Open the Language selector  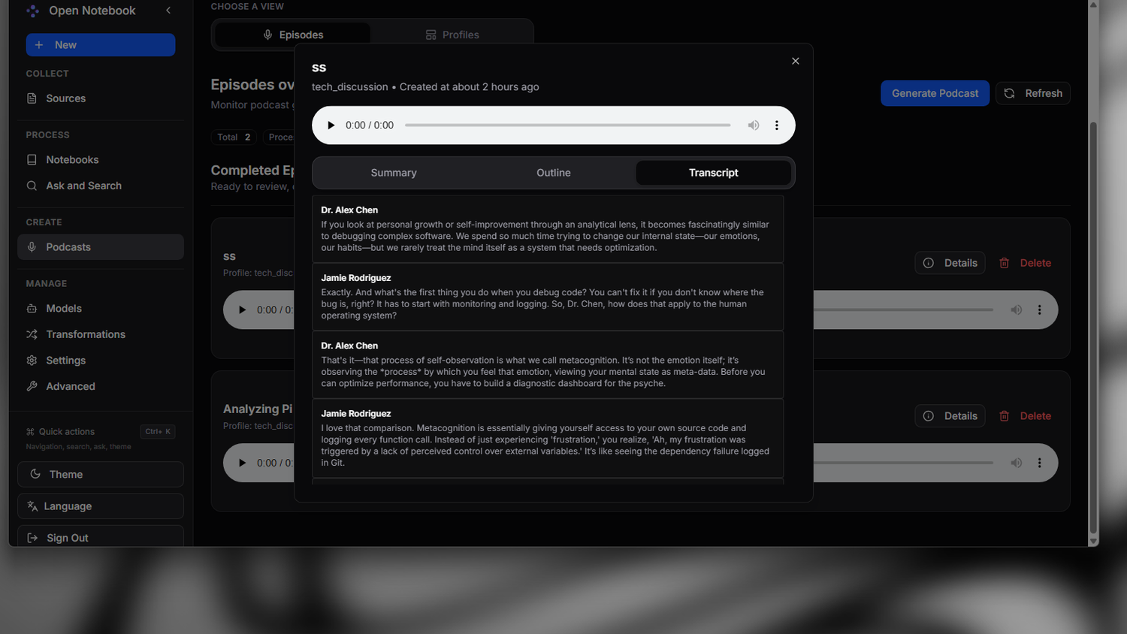click(x=101, y=506)
